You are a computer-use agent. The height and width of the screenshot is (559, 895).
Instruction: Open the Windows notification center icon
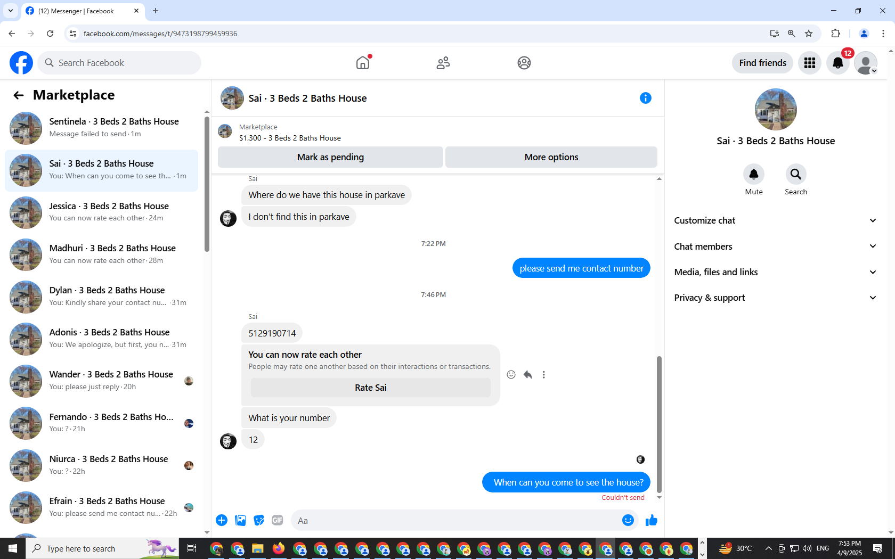point(877,548)
